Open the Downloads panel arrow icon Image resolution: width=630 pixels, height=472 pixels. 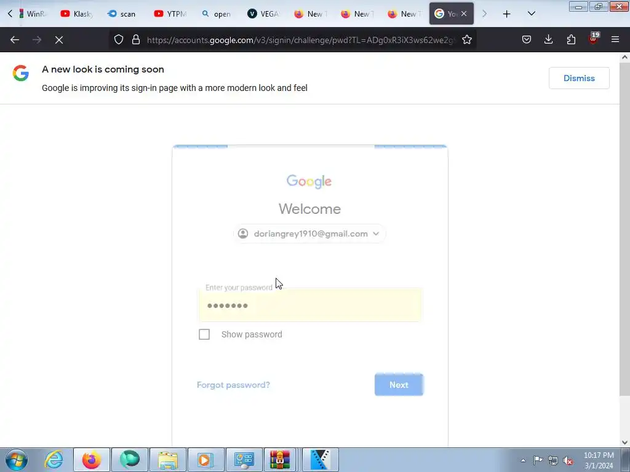coord(548,40)
